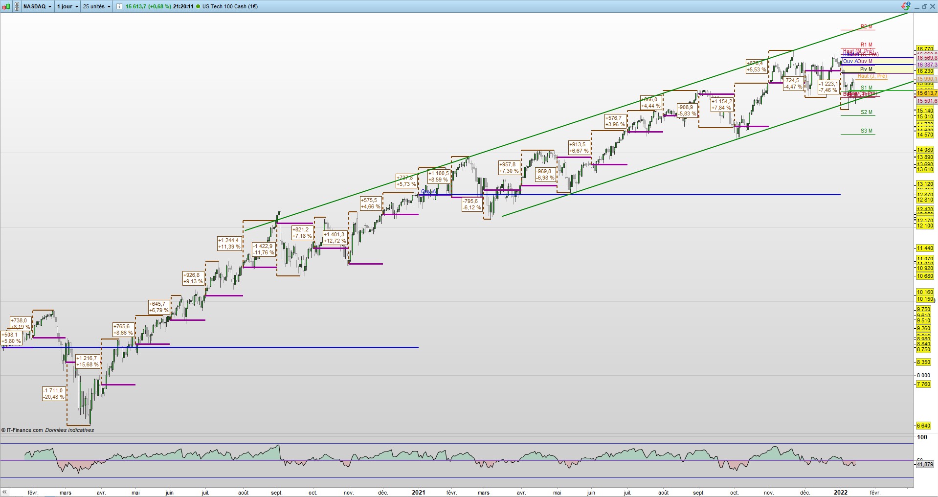
Task: Select the S3 M pivot support label
Action: click(866, 131)
